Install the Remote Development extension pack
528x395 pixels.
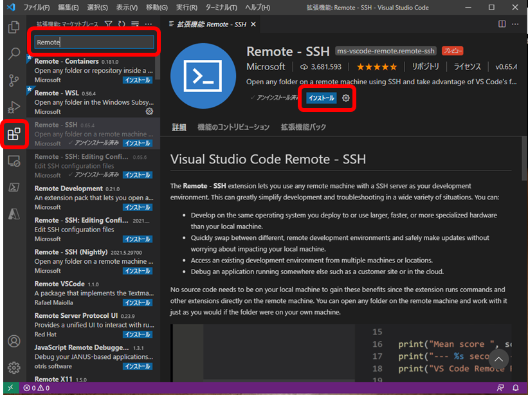138,207
